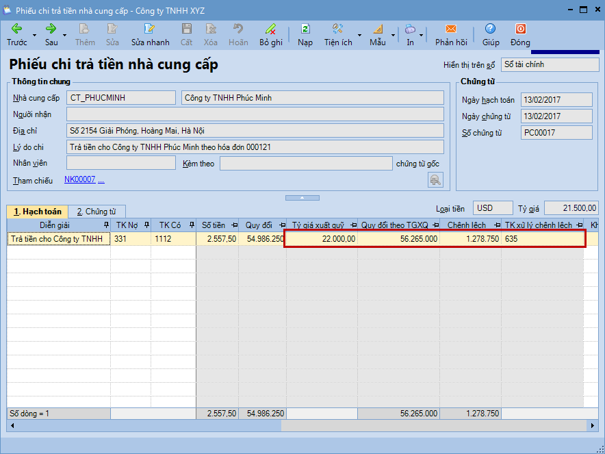
Task: Click the Thêm toolbar icon
Action: click(x=85, y=35)
